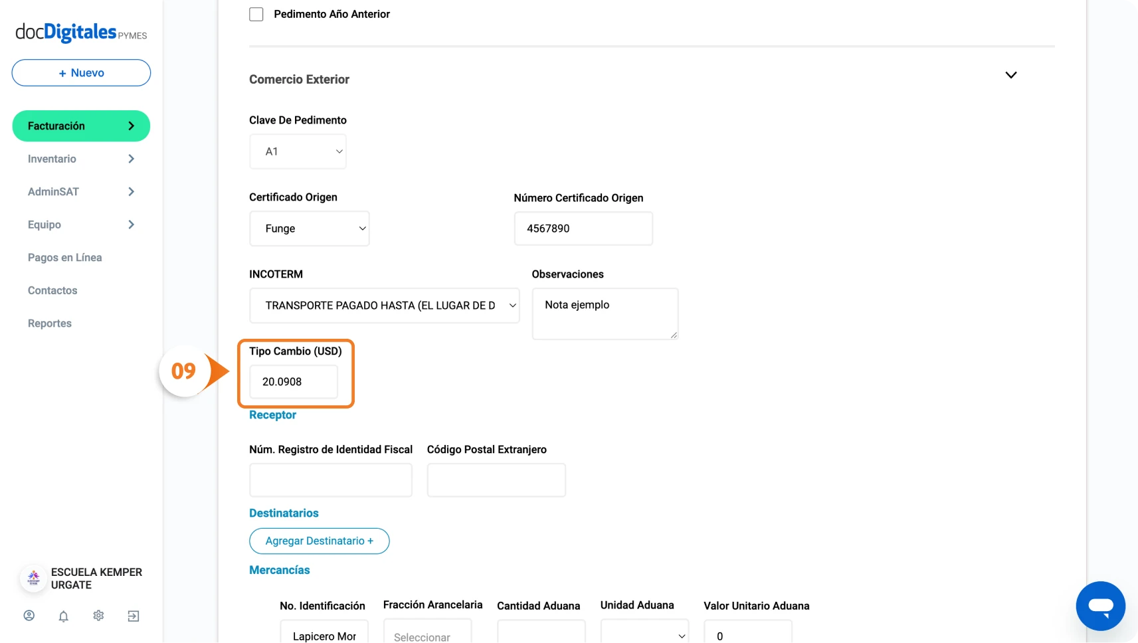Screen dimensions: 1138x643
Task: Open the chat support bubble
Action: tap(1100, 606)
